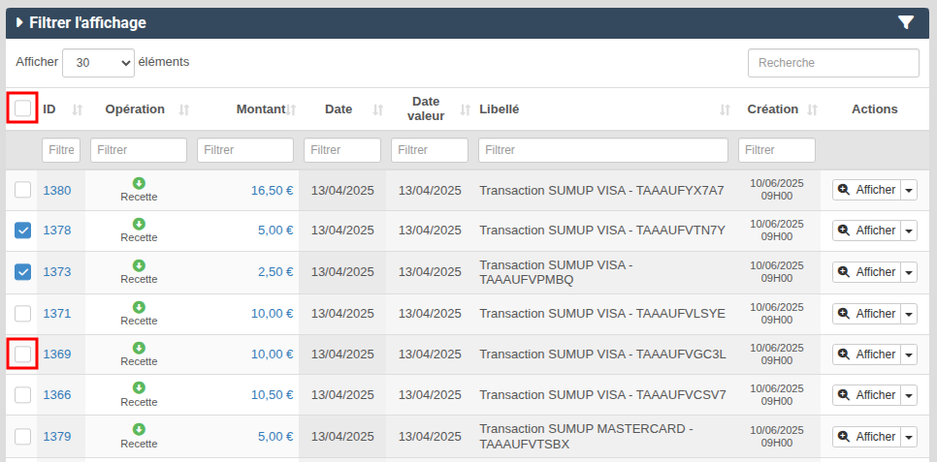Toggle the select-all checkbox in header
This screenshot has height=462, width=937.
coord(22,108)
